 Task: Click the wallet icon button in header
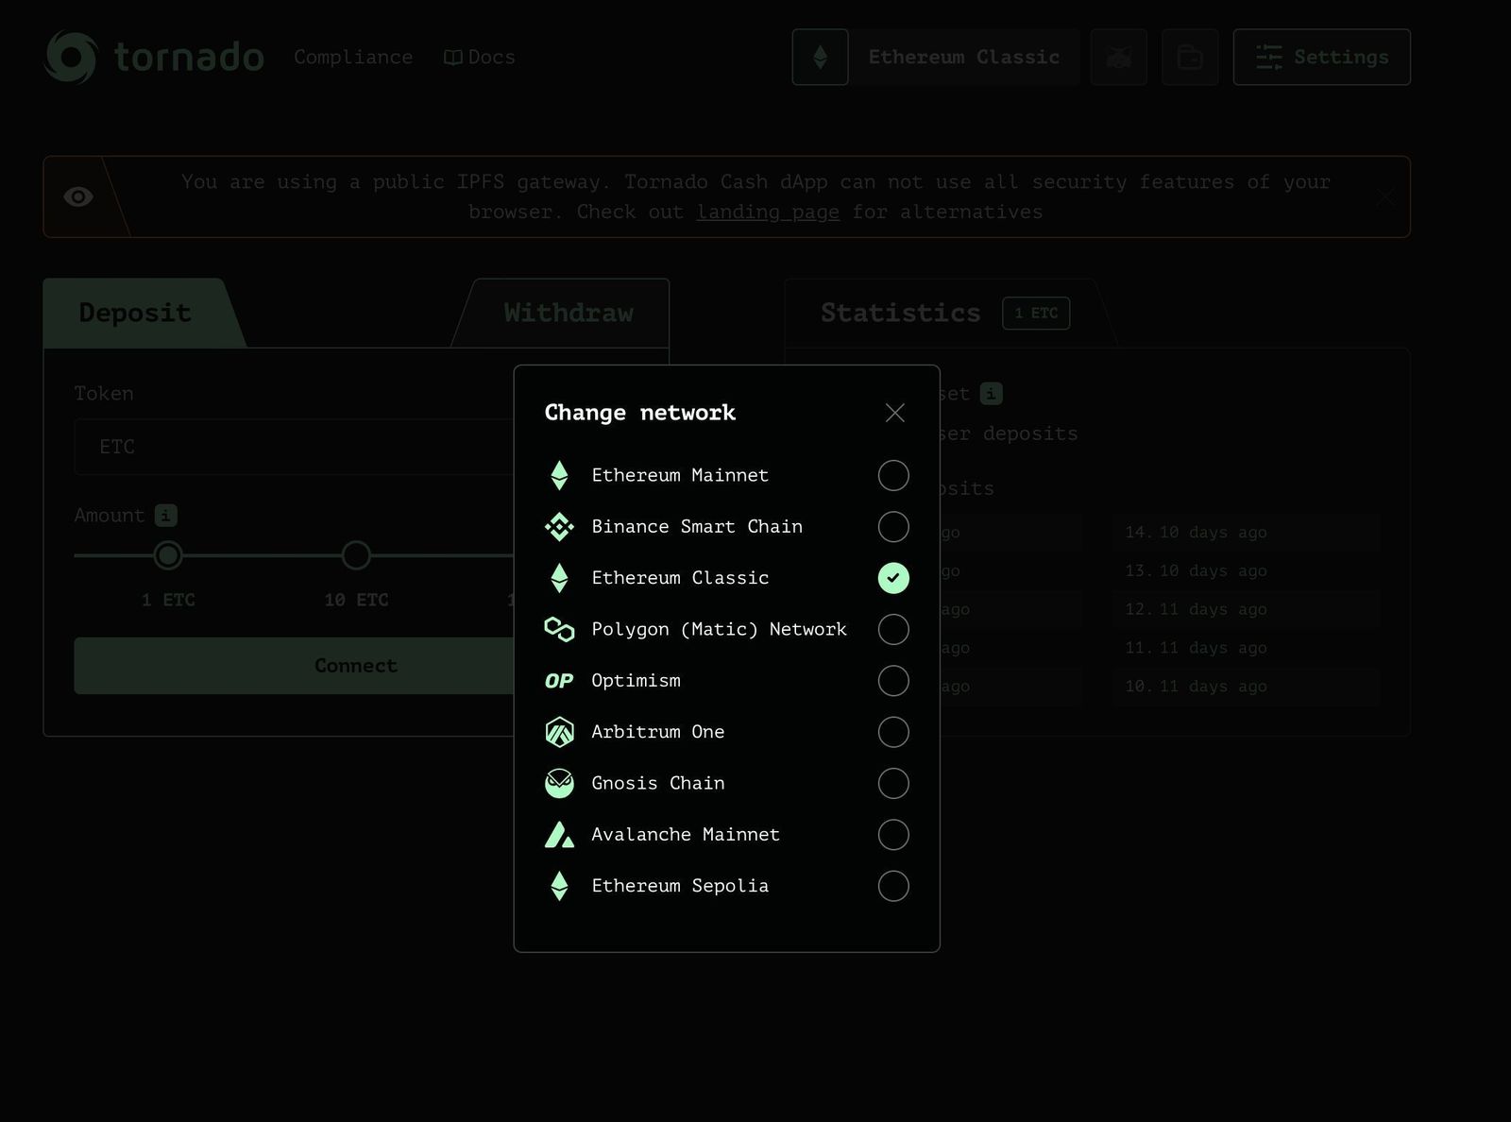(x=1190, y=58)
